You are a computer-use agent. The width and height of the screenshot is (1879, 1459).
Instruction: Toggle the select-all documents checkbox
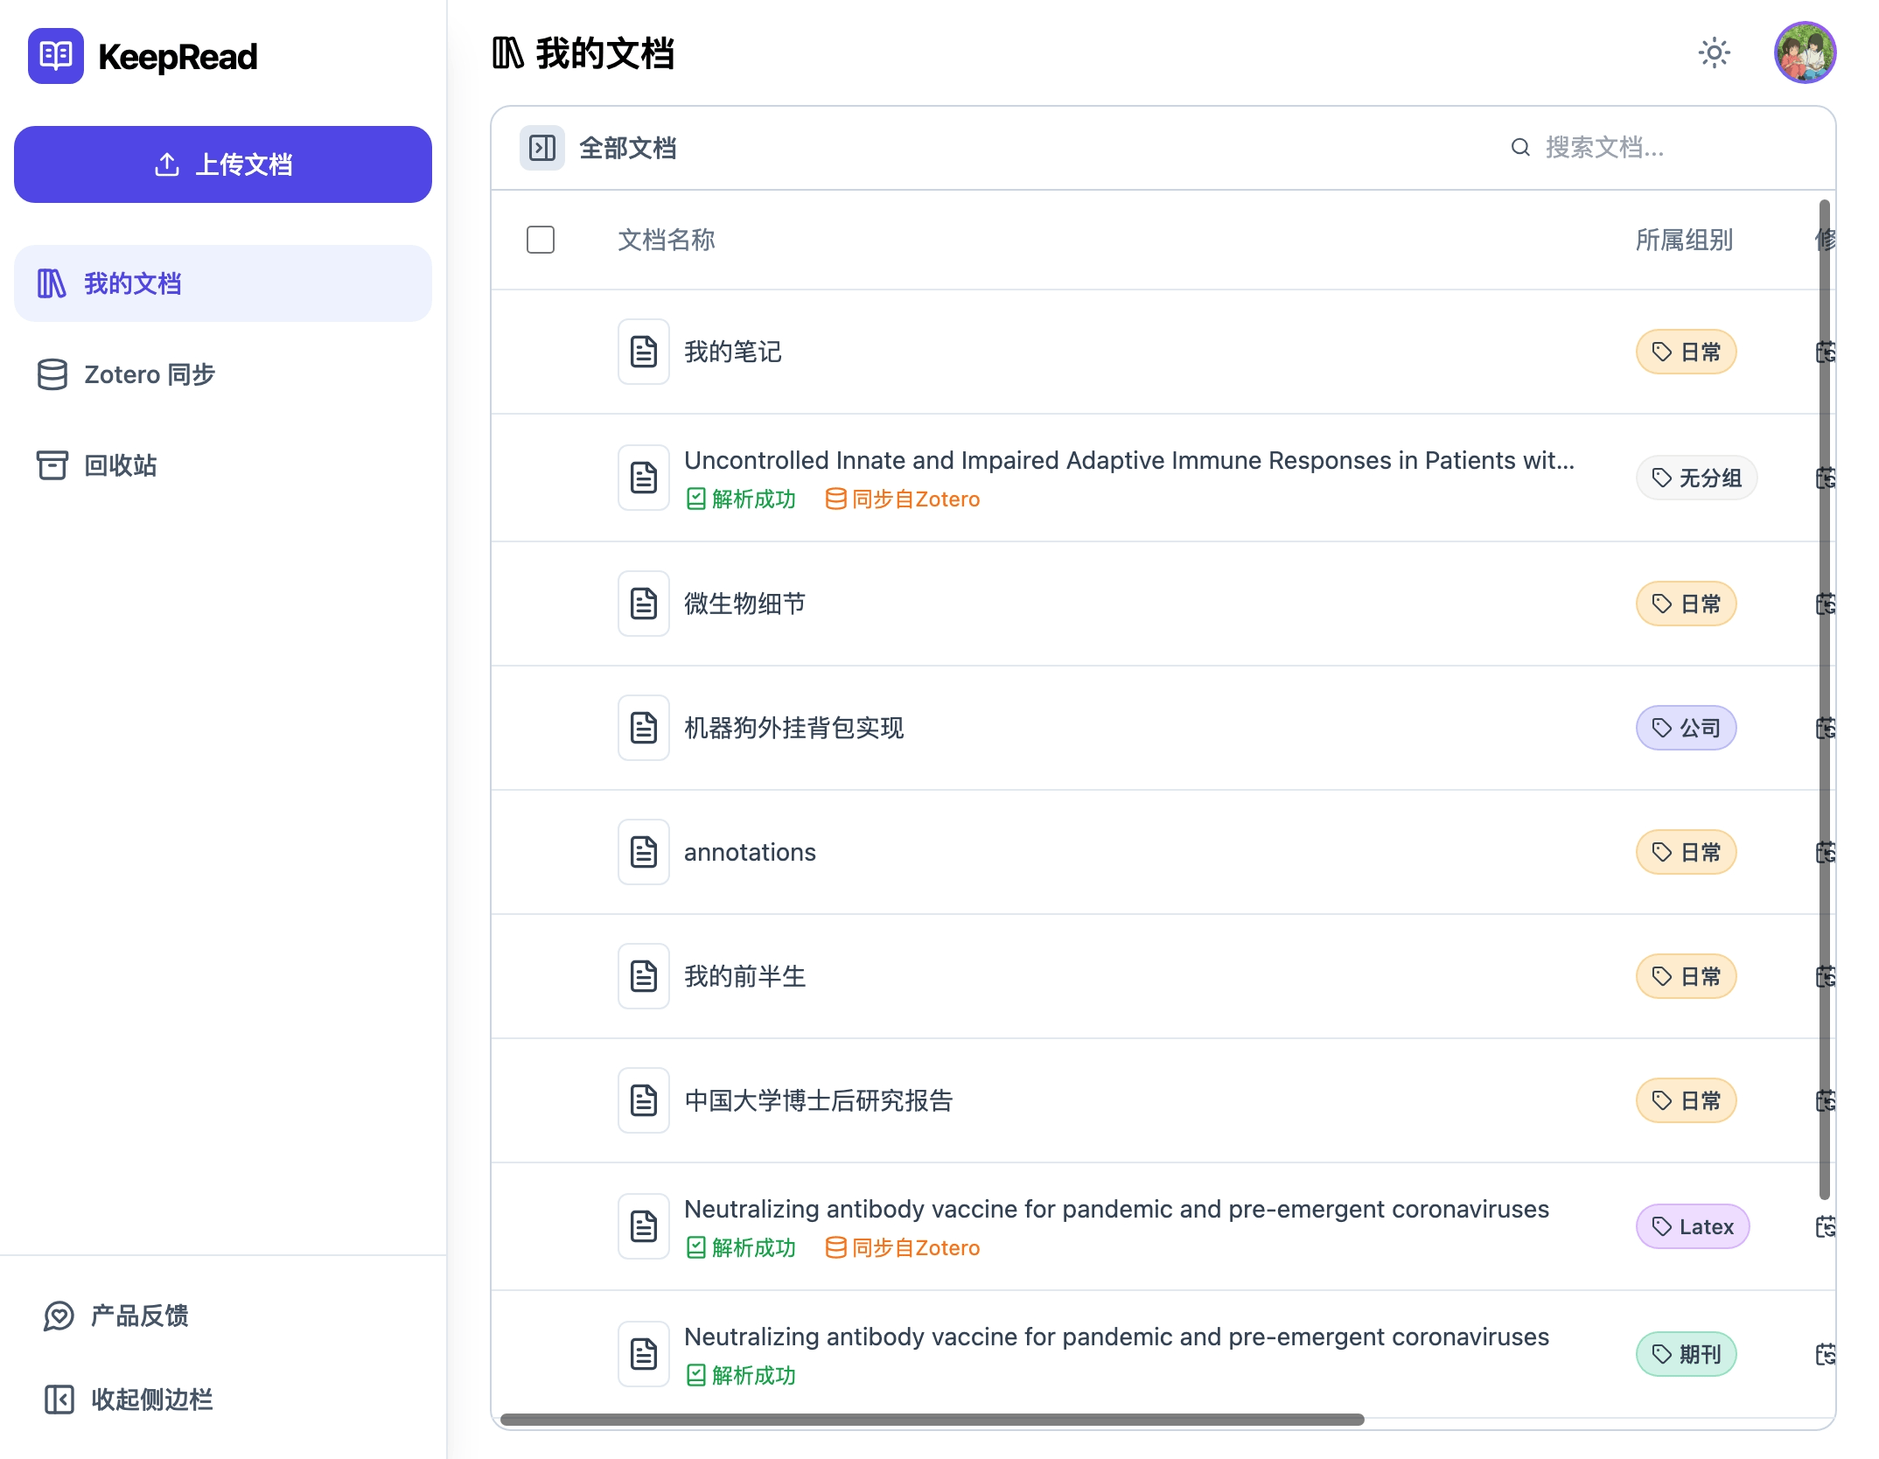541,240
